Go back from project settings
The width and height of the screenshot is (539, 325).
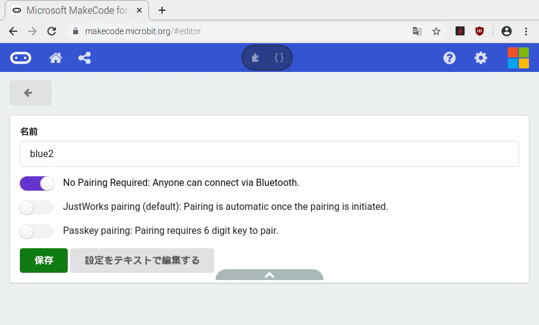click(x=31, y=93)
